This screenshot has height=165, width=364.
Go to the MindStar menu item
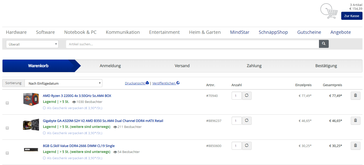240,32
